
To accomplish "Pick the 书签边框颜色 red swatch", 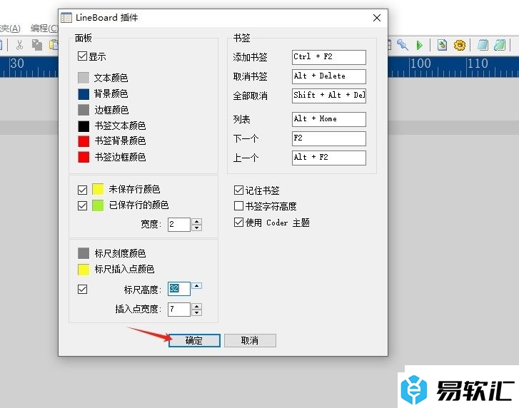I will [84, 157].
